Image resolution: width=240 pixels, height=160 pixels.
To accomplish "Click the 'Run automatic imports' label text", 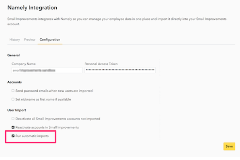I will [32, 136].
